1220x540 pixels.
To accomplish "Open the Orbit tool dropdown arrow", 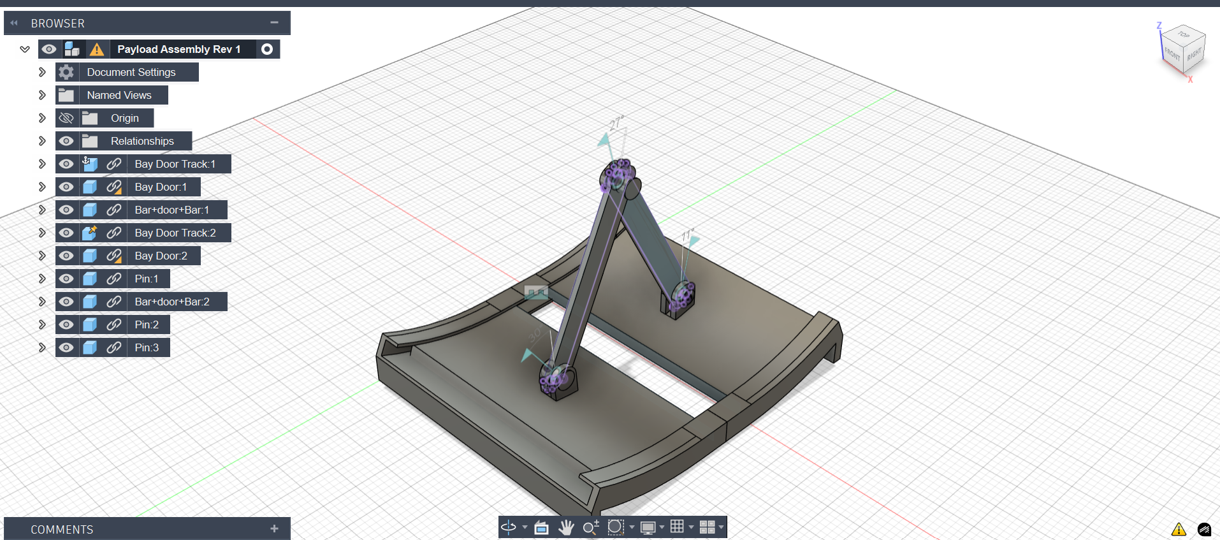I will coord(525,527).
